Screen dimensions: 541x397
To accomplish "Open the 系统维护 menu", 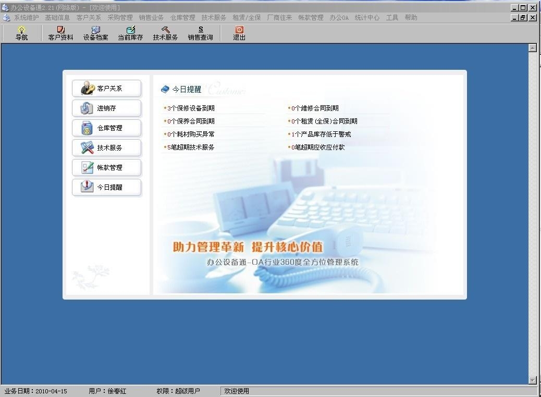I will pyautogui.click(x=26, y=17).
